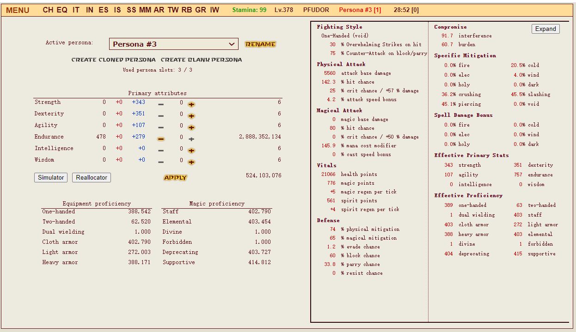Decrease Endurance using the minus icon

[x=161, y=139]
